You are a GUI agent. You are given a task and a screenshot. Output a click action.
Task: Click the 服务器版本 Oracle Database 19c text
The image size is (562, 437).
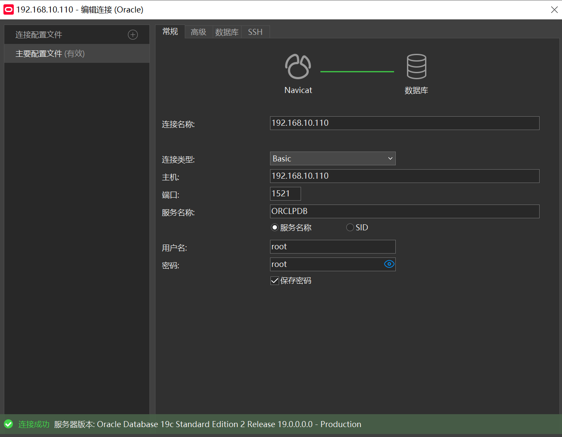click(208, 425)
